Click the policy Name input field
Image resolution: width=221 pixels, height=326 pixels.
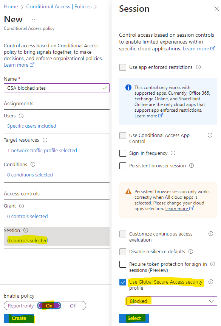[x=57, y=88]
